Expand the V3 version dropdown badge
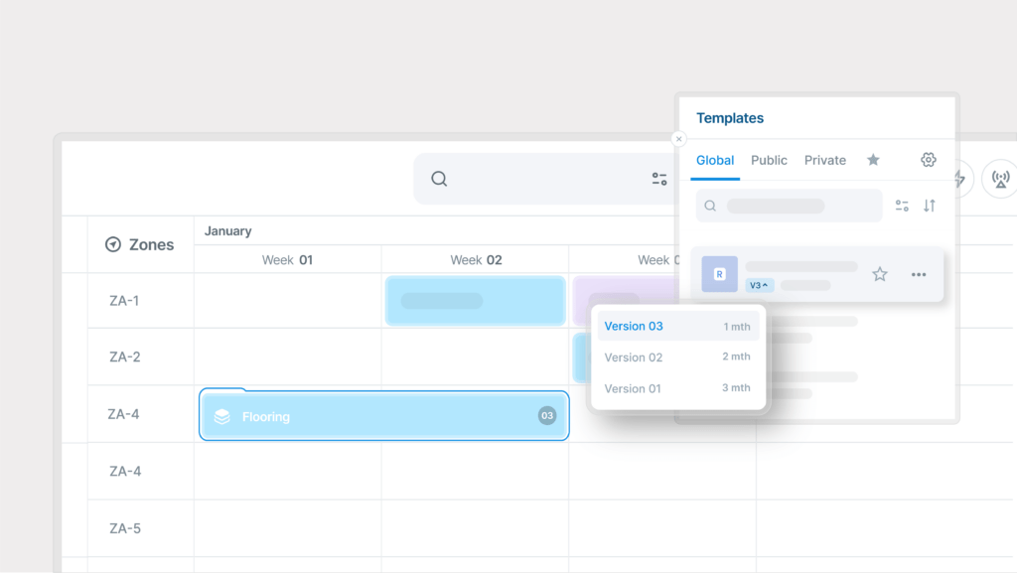This screenshot has width=1017, height=573. click(759, 285)
